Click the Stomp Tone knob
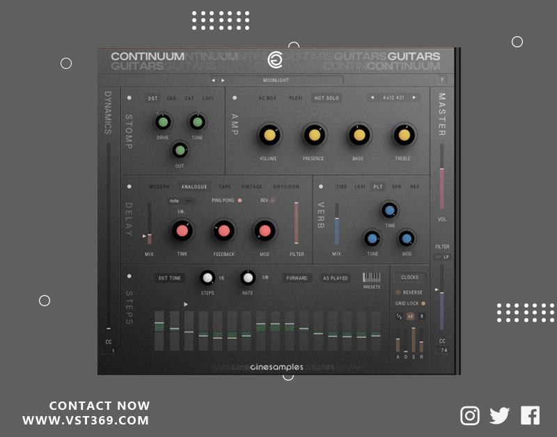The height and width of the screenshot is (437, 557). (x=198, y=122)
